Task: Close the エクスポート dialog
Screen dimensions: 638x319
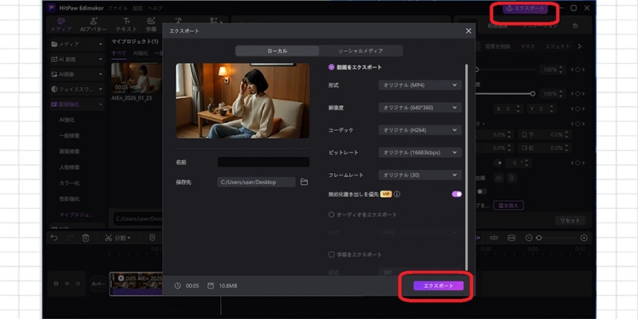Action: tap(469, 31)
